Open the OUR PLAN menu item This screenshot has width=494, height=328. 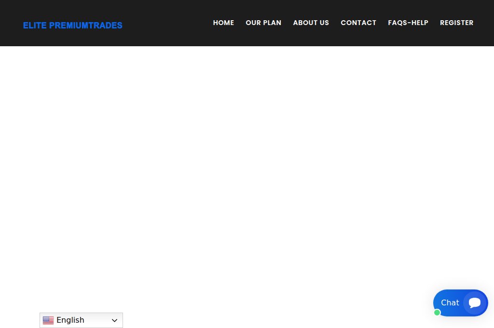click(263, 23)
